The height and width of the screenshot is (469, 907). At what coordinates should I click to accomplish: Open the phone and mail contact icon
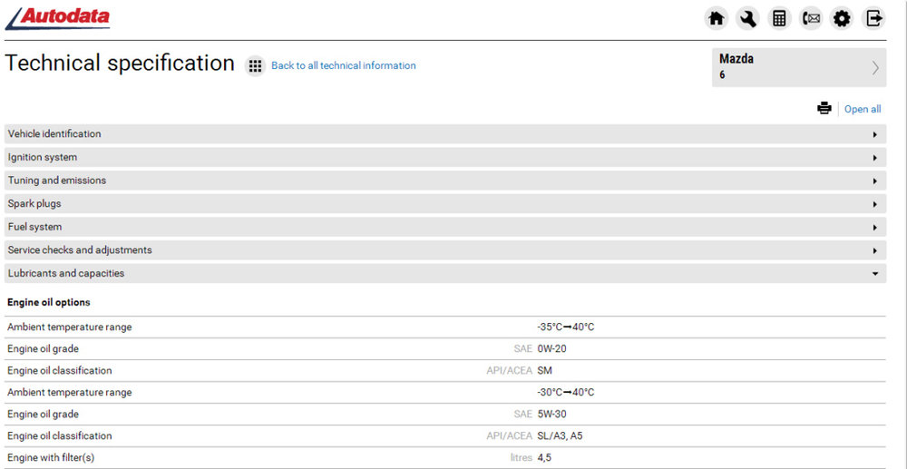point(811,18)
